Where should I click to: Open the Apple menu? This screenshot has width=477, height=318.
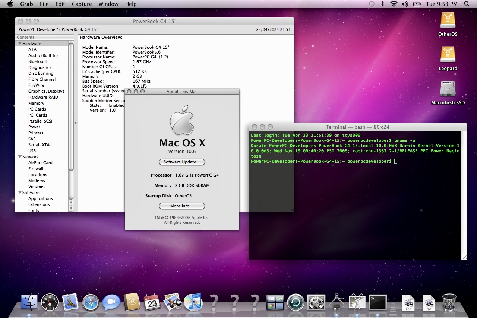coord(10,4)
